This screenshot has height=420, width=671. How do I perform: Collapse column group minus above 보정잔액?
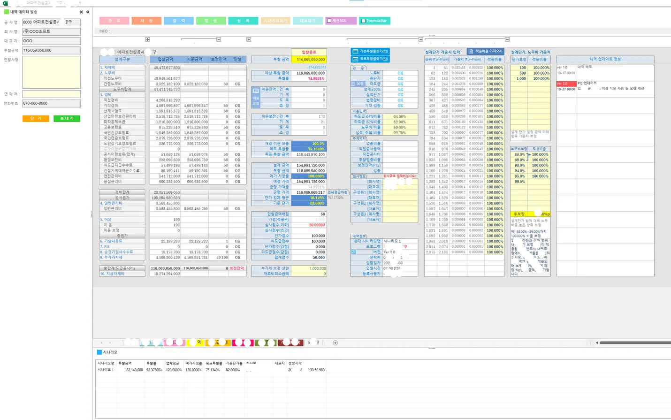[x=219, y=39]
